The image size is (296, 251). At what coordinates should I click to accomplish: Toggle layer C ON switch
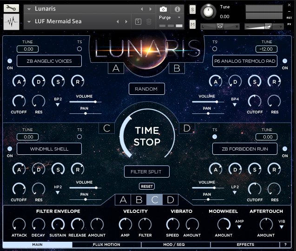tap(10, 149)
